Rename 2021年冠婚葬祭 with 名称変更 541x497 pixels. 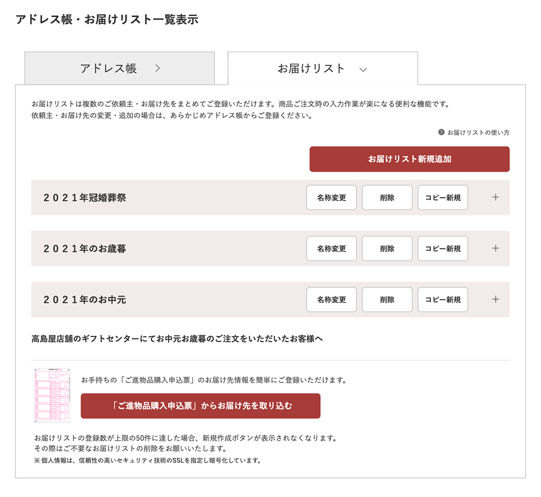point(331,197)
